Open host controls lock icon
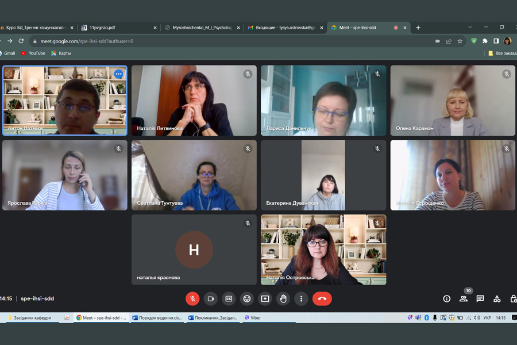 (514, 299)
